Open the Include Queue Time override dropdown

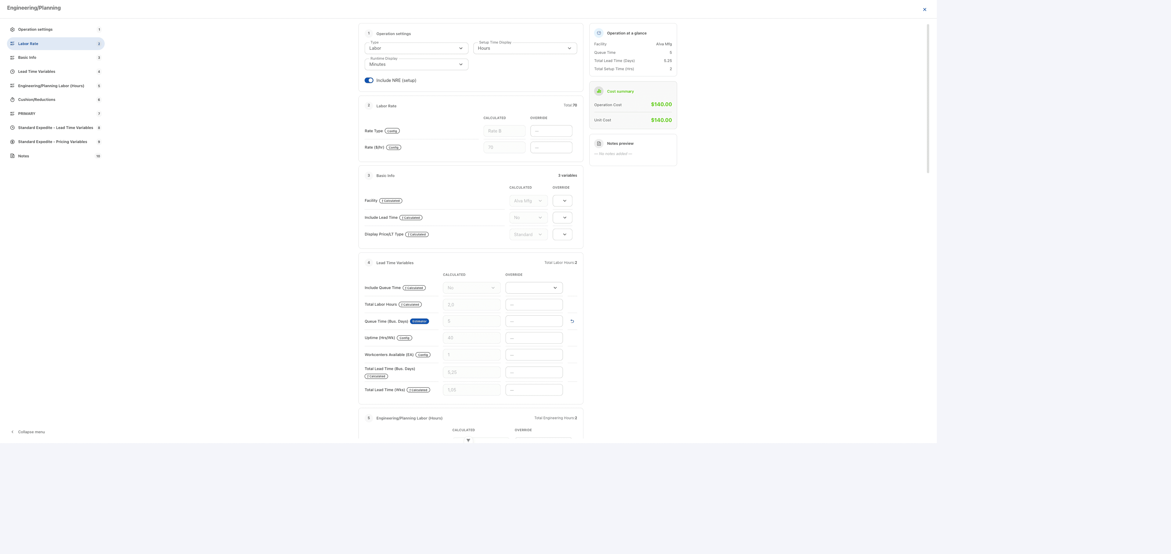tap(534, 288)
